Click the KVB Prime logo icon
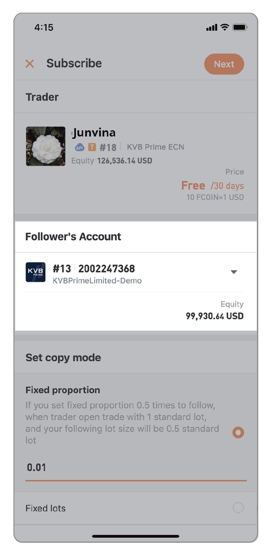Screen dimensions: 272x556 [x=35, y=272]
